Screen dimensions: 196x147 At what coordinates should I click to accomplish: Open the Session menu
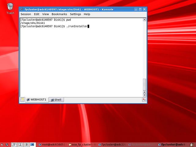[x=26, y=14]
